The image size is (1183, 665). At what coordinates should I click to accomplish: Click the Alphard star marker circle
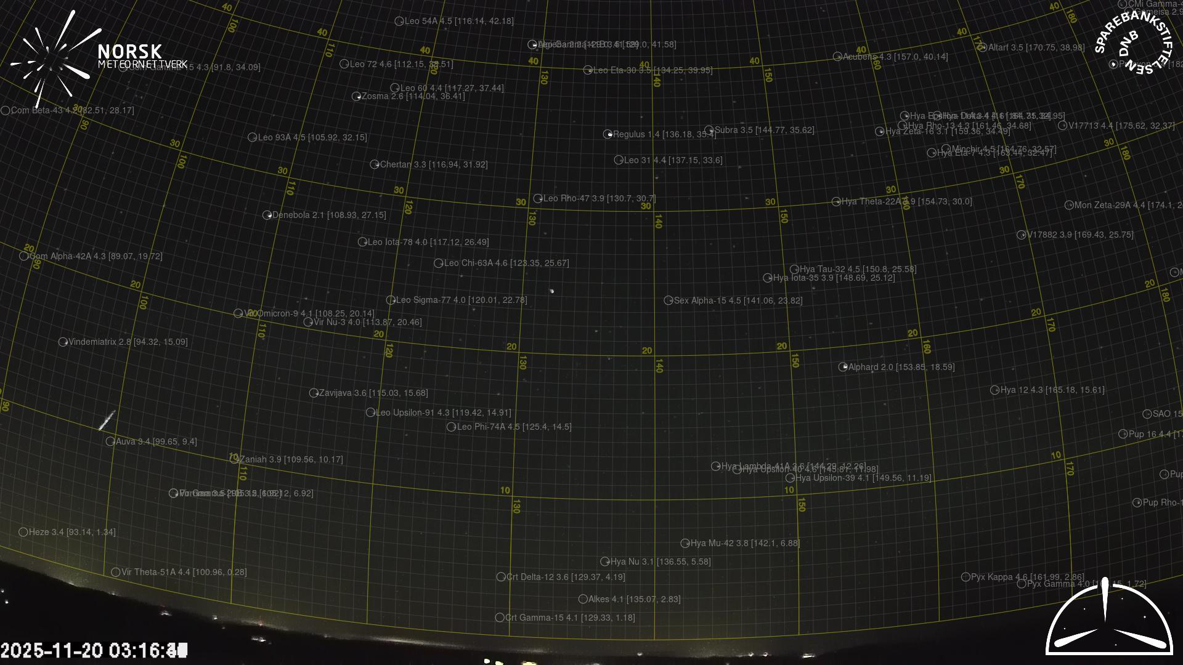tap(843, 367)
